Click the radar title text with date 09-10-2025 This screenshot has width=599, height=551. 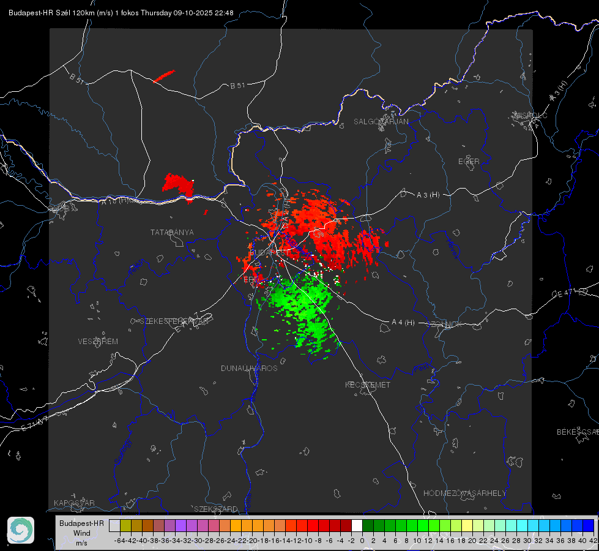(121, 13)
